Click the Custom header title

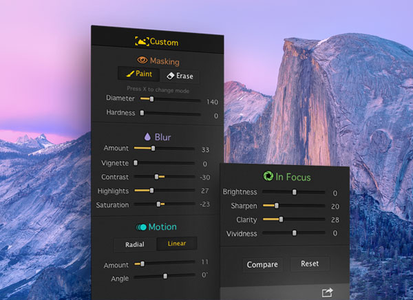click(x=164, y=42)
